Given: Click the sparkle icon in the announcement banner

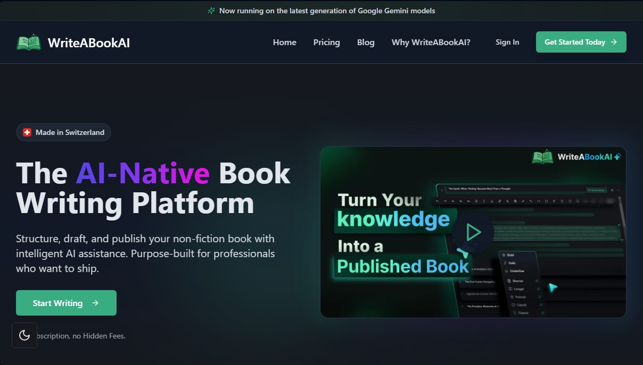Looking at the screenshot, I should 211,11.
